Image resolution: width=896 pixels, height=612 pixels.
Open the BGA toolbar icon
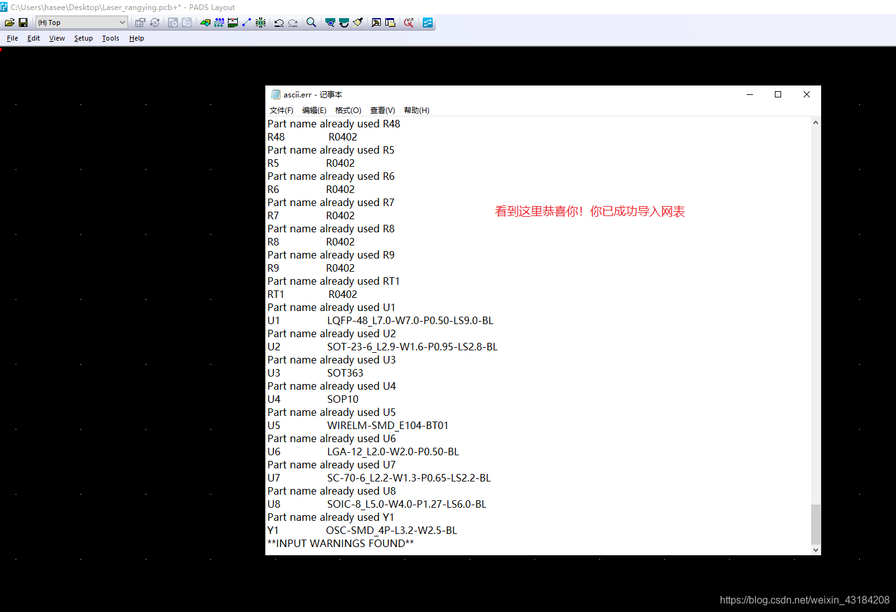pos(260,22)
